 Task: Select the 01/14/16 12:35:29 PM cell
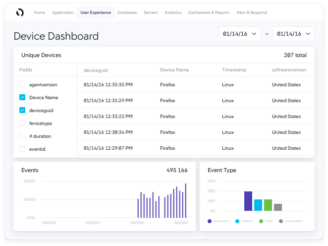click(108, 101)
